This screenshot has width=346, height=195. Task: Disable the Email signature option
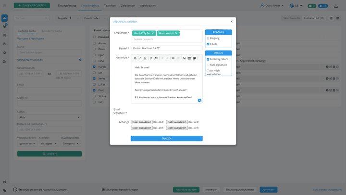[208, 59]
